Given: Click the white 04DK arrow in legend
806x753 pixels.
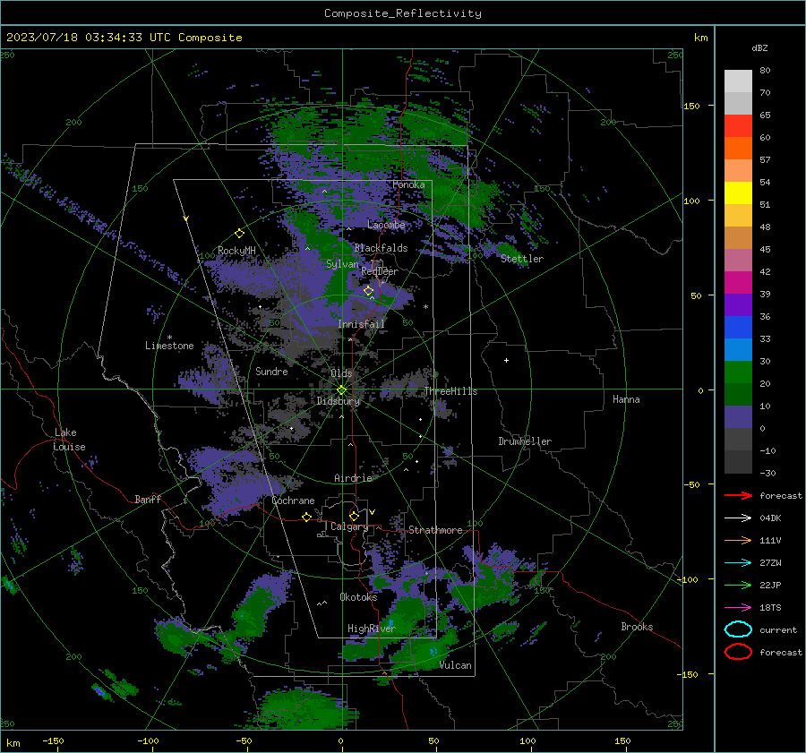Looking at the screenshot, I should [738, 518].
